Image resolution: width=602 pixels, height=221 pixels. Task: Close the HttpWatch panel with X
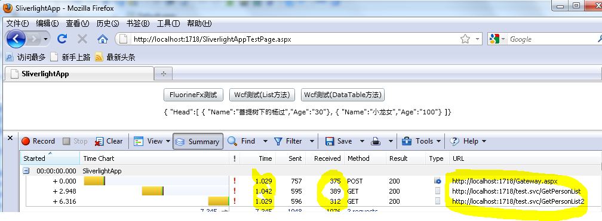coord(10,138)
